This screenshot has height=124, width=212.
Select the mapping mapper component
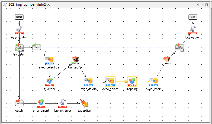pos(132,81)
